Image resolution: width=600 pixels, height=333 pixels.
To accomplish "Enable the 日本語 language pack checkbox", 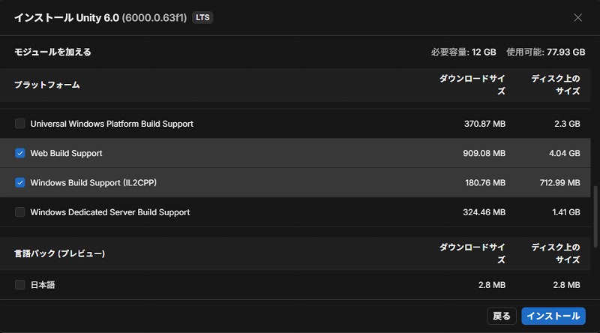I will pyautogui.click(x=20, y=285).
